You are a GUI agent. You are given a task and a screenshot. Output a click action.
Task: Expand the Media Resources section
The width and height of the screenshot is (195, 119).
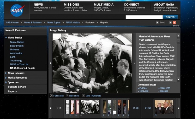6,78
